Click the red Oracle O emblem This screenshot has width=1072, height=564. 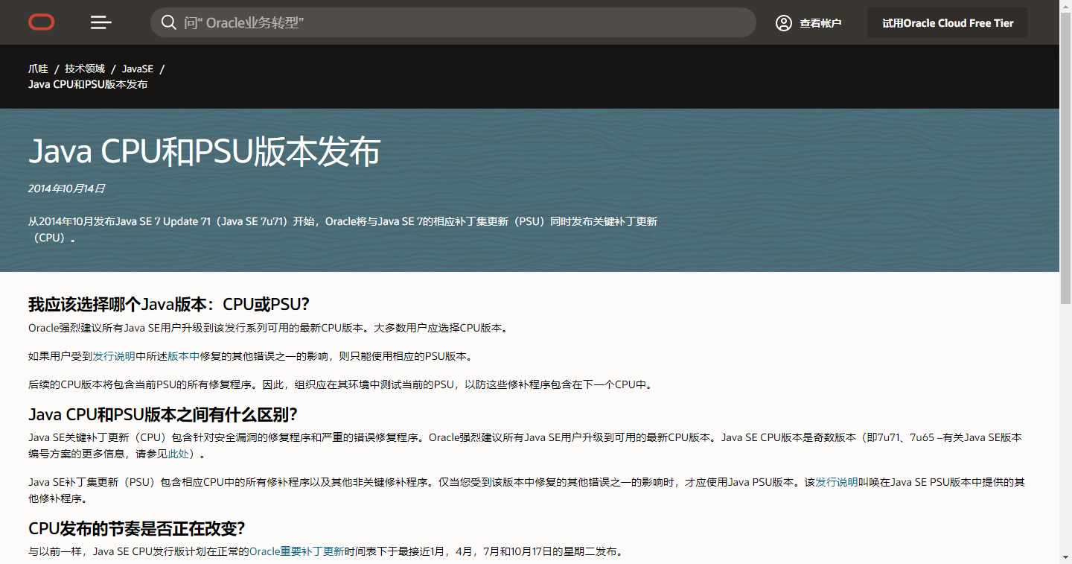(41, 22)
